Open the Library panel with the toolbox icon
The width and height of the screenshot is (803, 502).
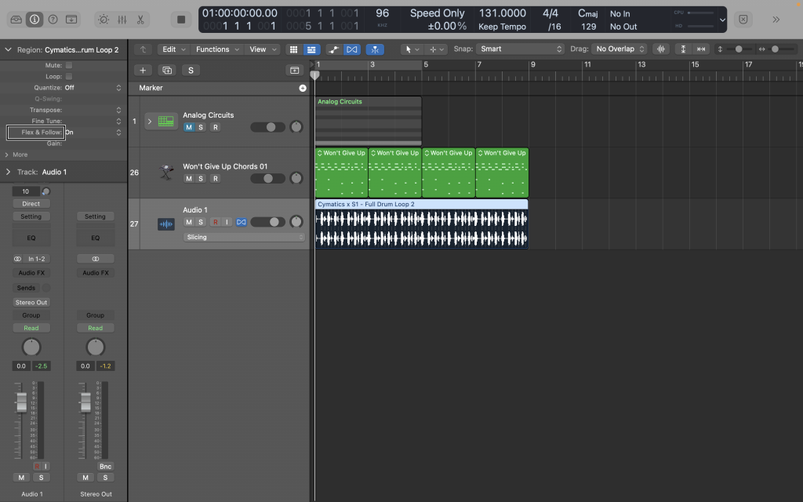coord(16,18)
